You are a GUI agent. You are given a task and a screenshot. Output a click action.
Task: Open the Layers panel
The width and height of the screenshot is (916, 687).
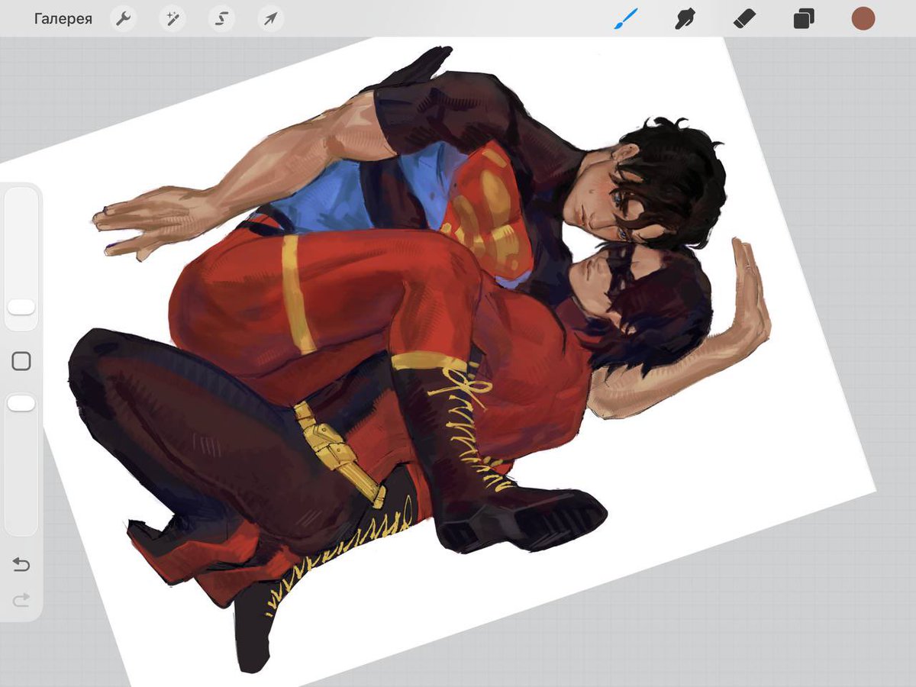[804, 19]
